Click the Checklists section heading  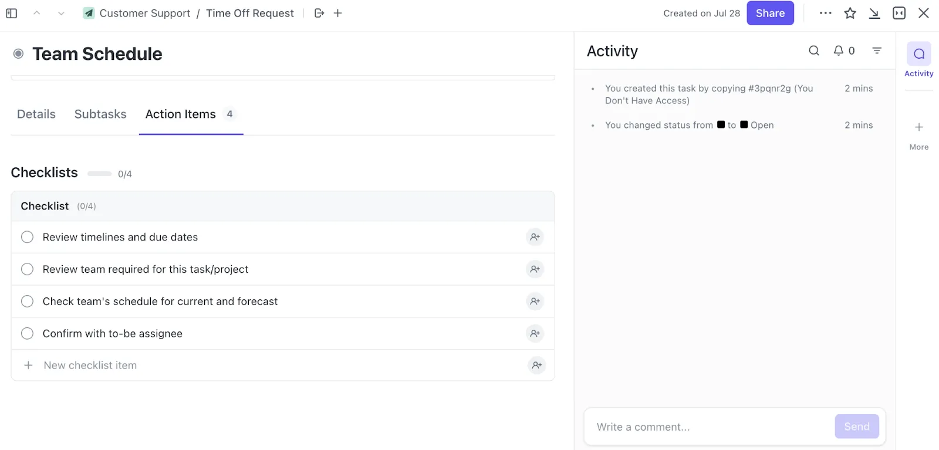45,172
